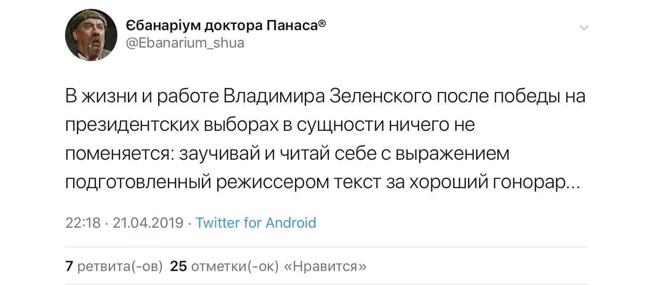Click the отметки(-ок) «Нравится» label
Screen dimensions: 653x285
click(278, 266)
